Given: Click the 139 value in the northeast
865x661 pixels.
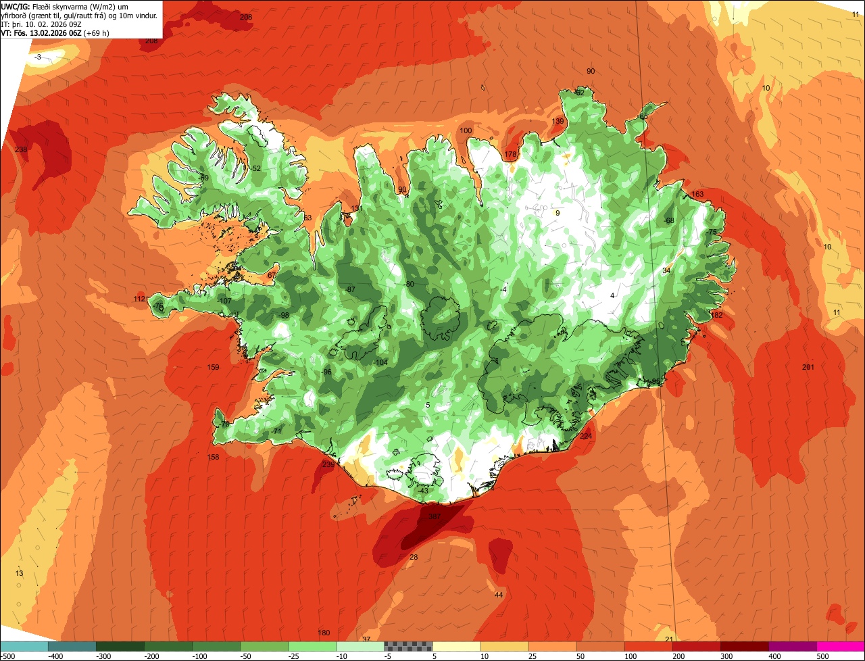Looking at the screenshot, I should 558,121.
